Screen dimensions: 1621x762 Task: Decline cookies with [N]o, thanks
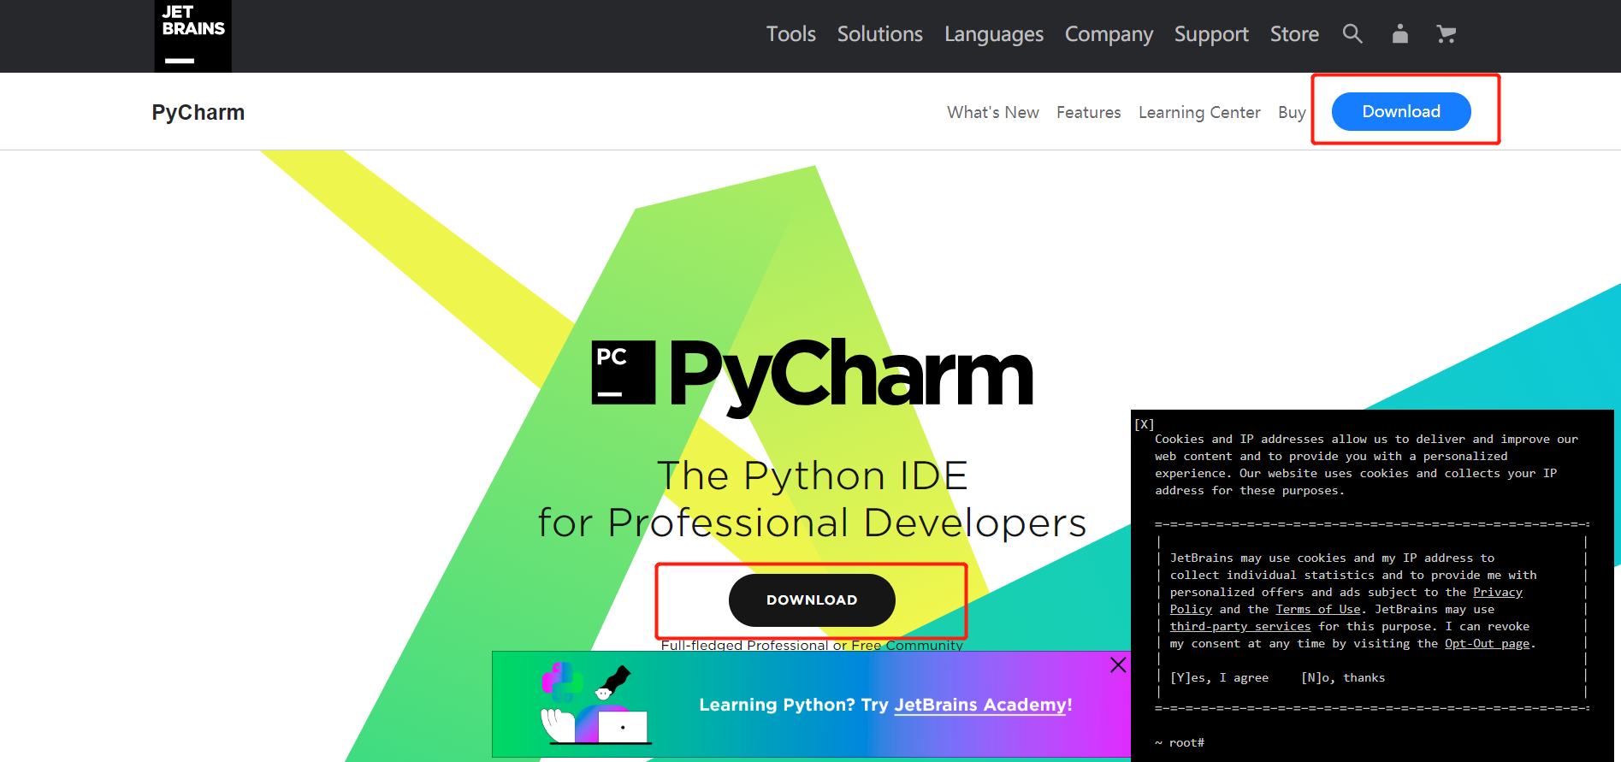click(x=1343, y=678)
